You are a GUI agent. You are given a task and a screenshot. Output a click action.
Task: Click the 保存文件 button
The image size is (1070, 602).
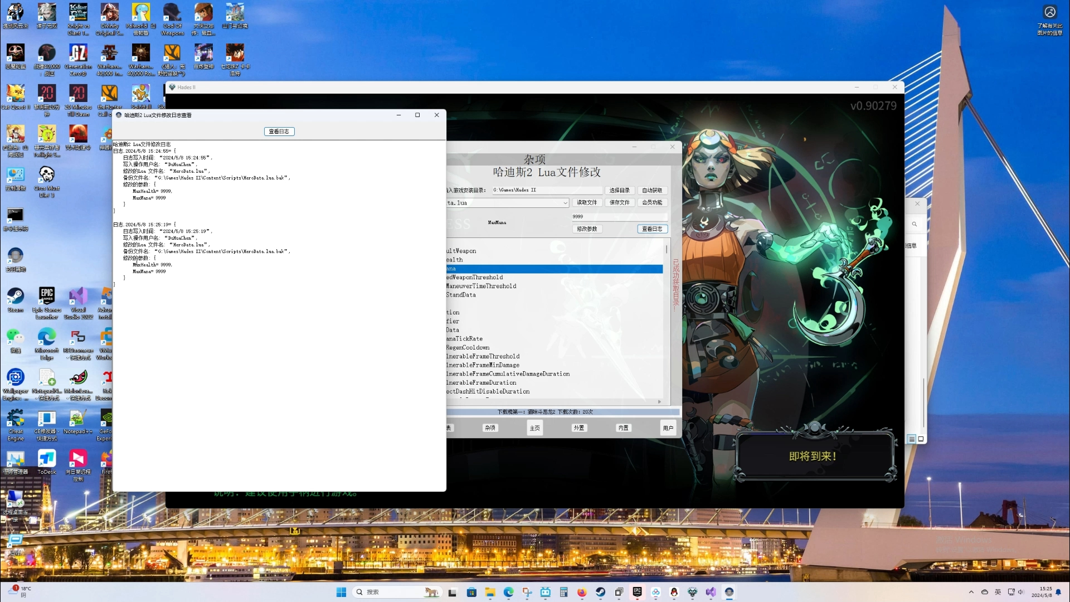[619, 203]
